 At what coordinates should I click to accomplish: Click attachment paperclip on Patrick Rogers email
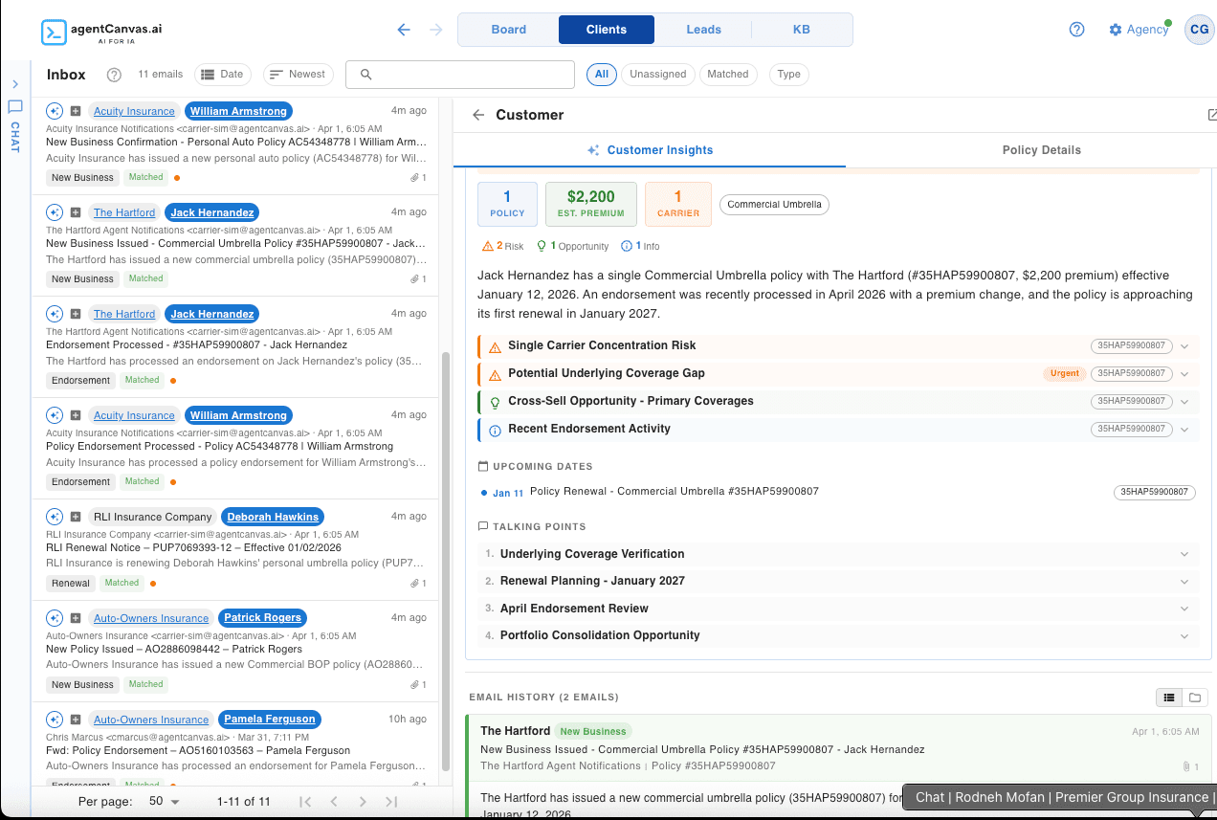(x=415, y=684)
